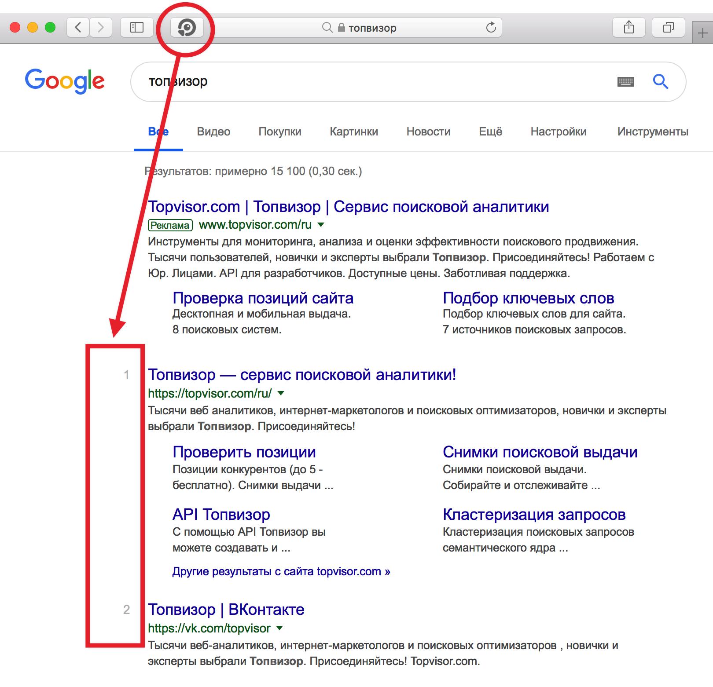This screenshot has width=713, height=687.
Task: Click the text 8 поисковых систем.
Action: 227,329
